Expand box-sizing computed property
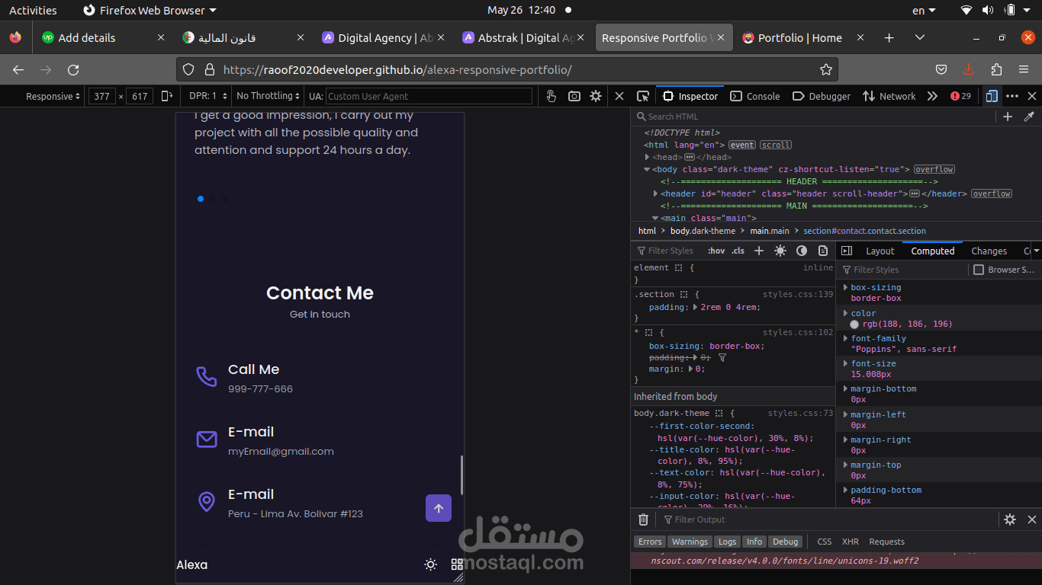The height and width of the screenshot is (585, 1042). (x=845, y=287)
